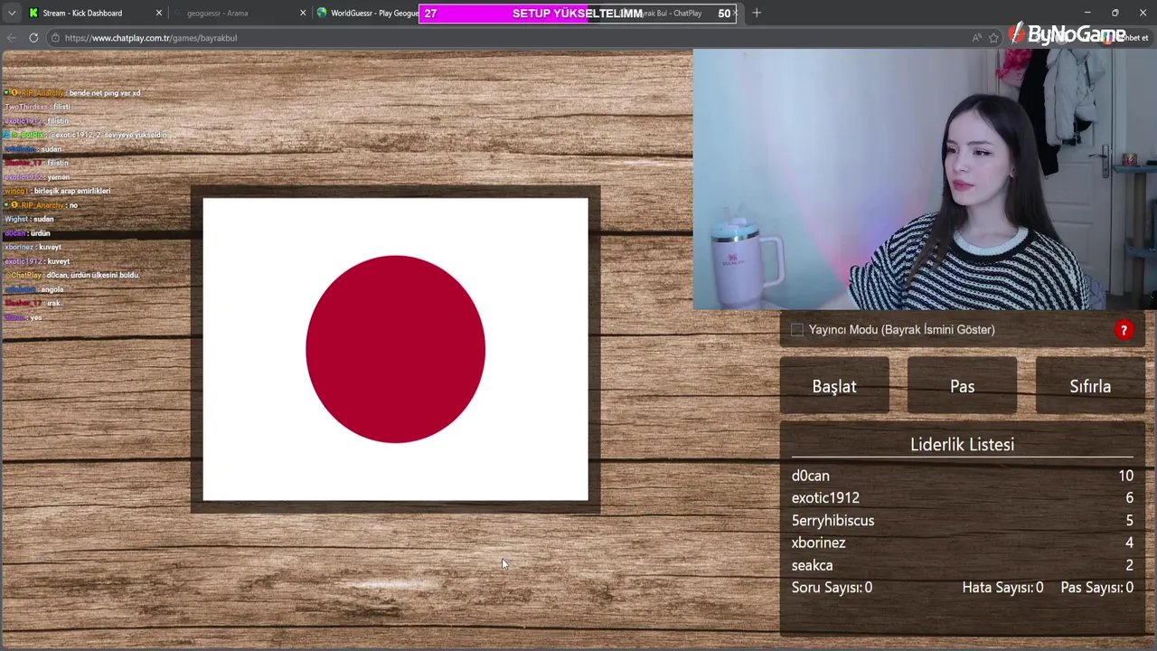Click the SETUP YÜKSELTELİMM progress bar
Screen dimensions: 1157x651
(x=577, y=14)
